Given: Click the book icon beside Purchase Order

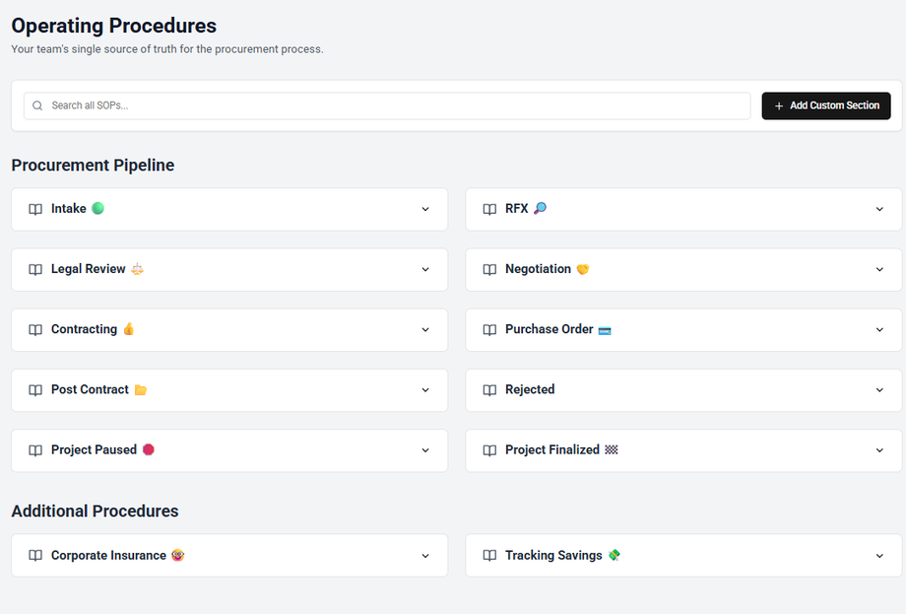Looking at the screenshot, I should 489,330.
